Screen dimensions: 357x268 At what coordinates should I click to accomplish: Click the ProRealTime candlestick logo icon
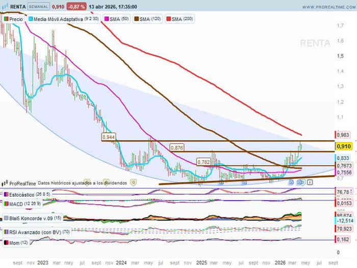[5, 183]
